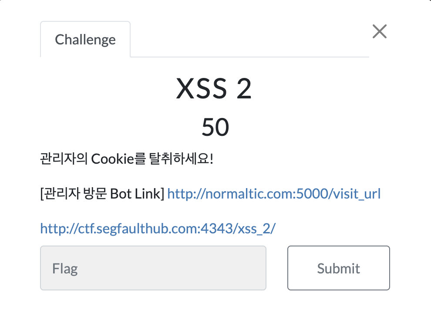Dismiss the XSS 2 modal via the cross icon

click(x=380, y=31)
